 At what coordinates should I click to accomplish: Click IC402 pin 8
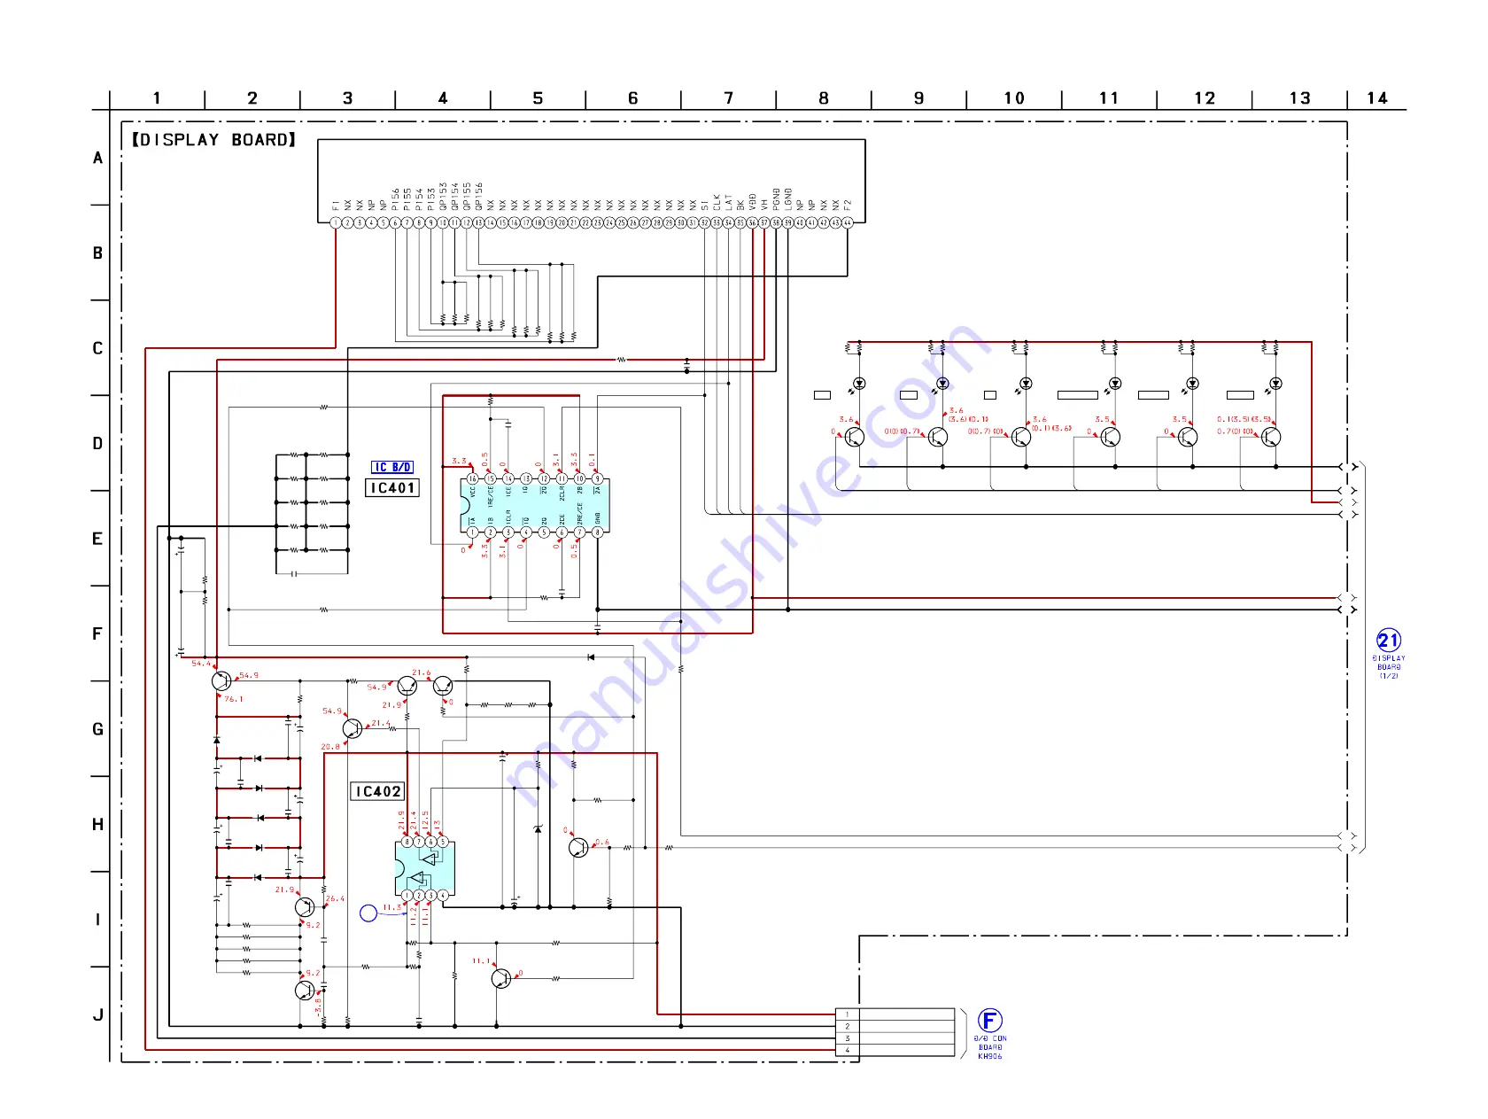(x=407, y=842)
